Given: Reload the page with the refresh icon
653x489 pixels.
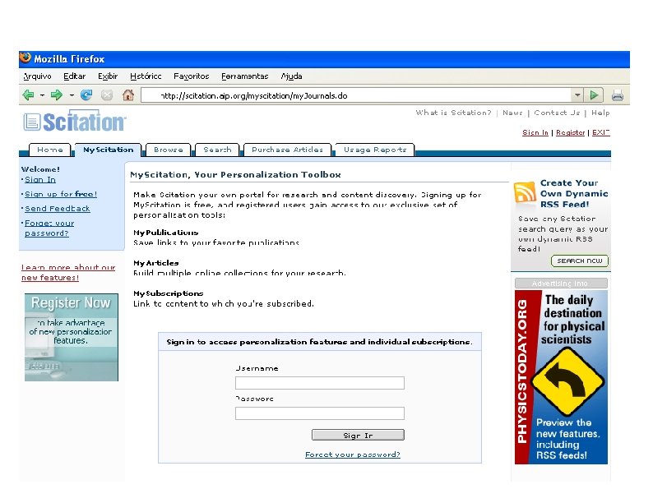Looking at the screenshot, I should 86,95.
